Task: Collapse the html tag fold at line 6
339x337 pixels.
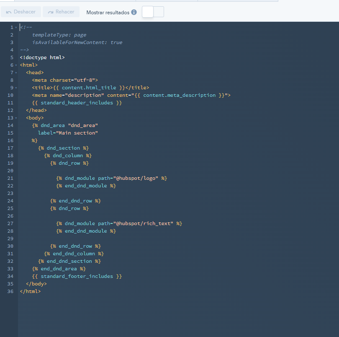Action: pyautogui.click(x=16, y=65)
